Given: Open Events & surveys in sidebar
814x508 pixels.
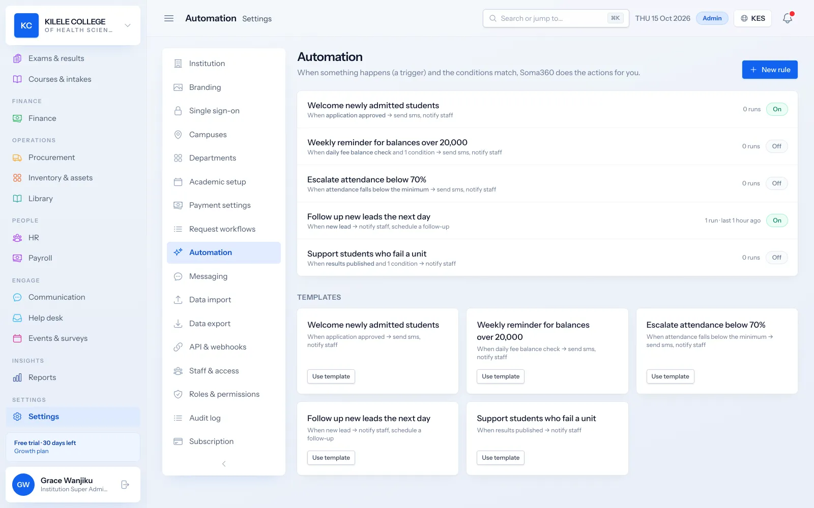Looking at the screenshot, I should [73, 338].
